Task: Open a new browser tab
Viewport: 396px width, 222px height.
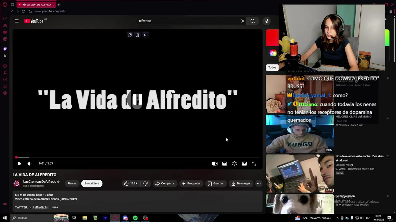Action: click(58, 5)
